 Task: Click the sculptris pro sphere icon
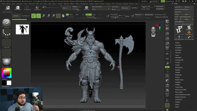coord(63,16)
